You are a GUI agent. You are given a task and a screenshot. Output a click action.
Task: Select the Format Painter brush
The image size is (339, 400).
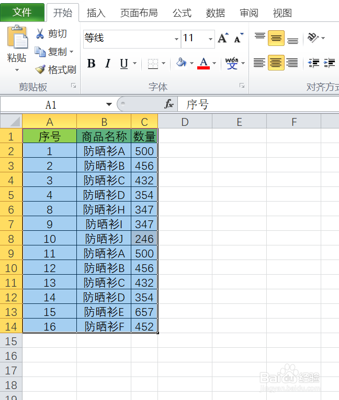tap(40, 69)
